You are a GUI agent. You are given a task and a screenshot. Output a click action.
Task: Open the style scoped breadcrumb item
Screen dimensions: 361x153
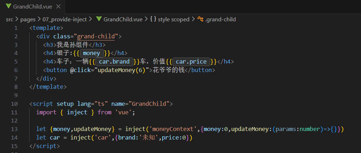(174, 20)
